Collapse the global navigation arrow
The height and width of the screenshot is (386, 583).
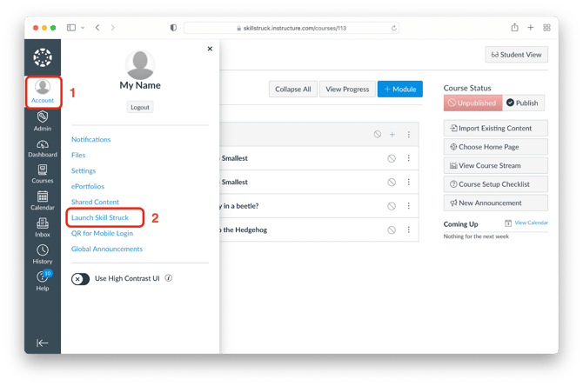(x=43, y=343)
